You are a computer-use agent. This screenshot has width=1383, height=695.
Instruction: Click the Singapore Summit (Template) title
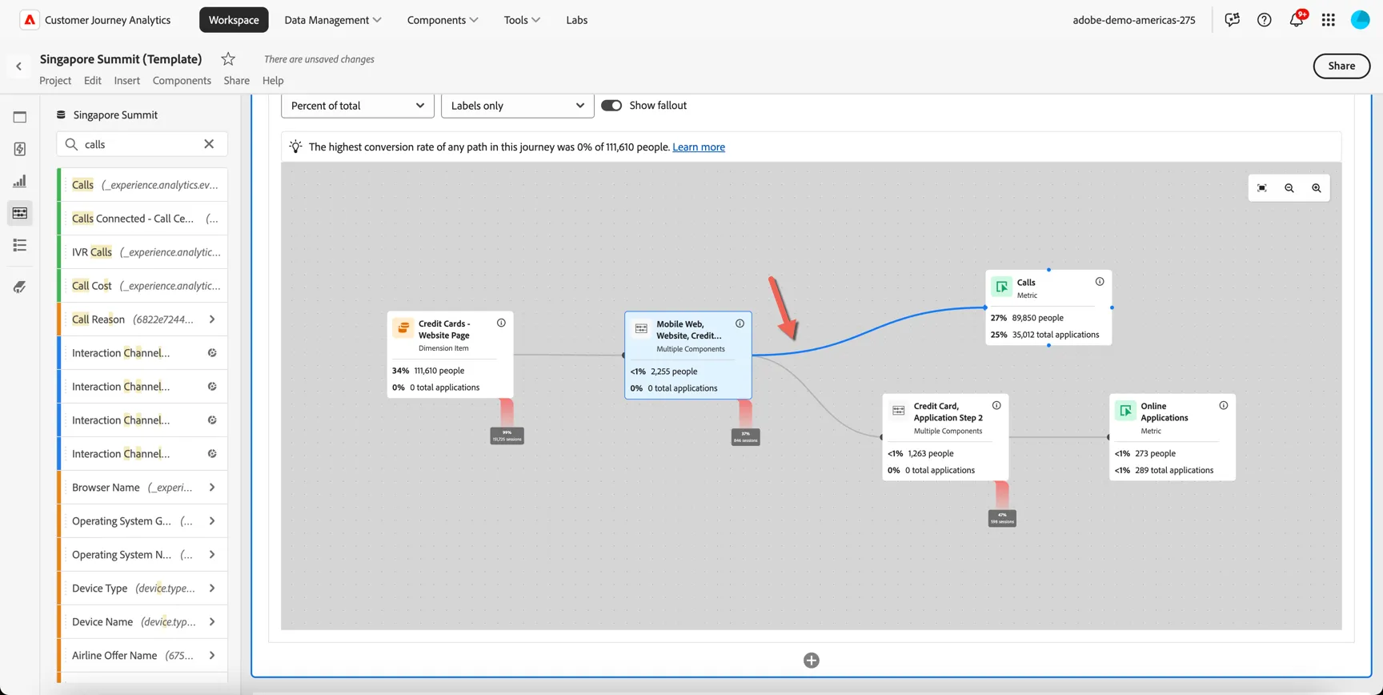[121, 58]
